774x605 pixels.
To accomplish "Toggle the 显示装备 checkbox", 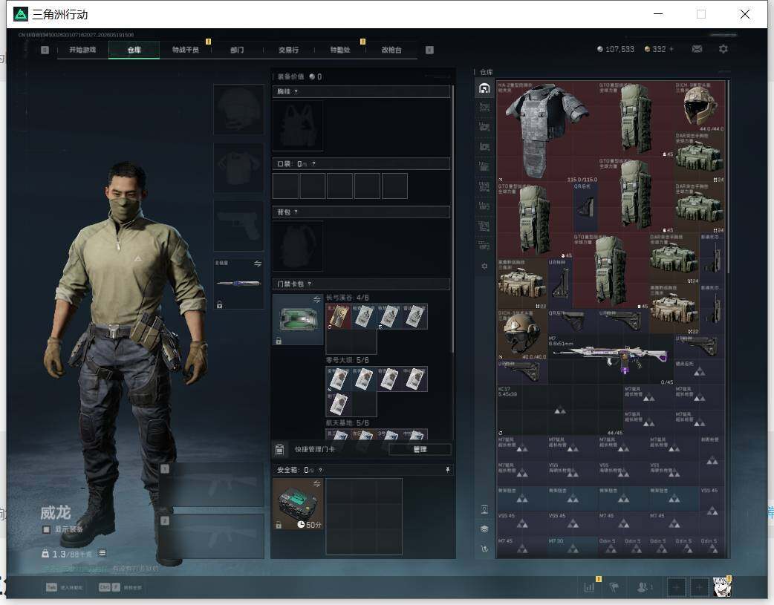I will pos(46,529).
